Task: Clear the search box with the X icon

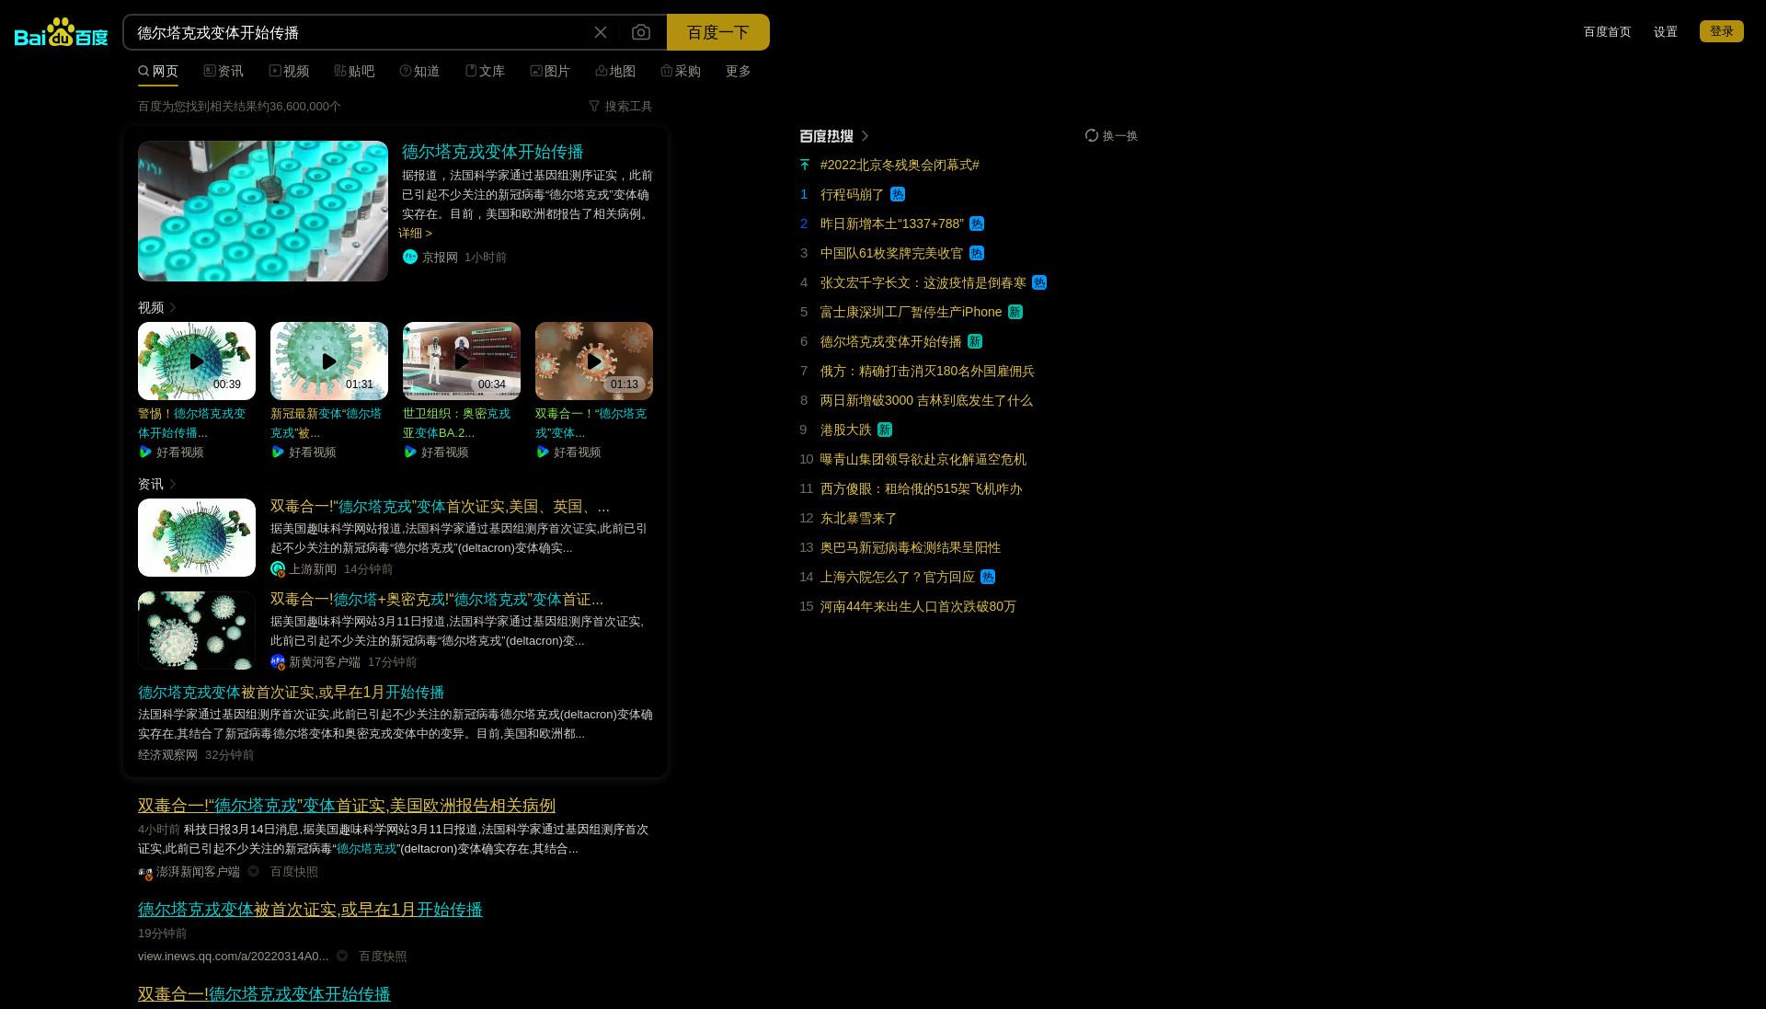Action: [x=601, y=32]
